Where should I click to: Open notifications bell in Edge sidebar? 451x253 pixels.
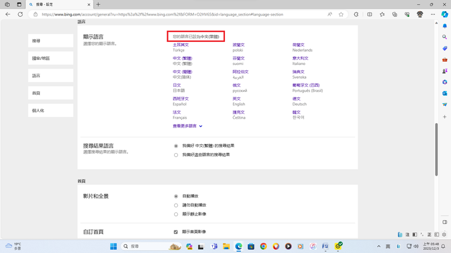pyautogui.click(x=445, y=26)
